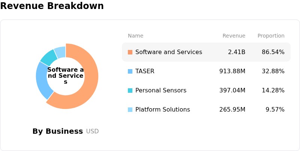Click the Name column header
This screenshot has width=300, height=151.
pyautogui.click(x=135, y=36)
